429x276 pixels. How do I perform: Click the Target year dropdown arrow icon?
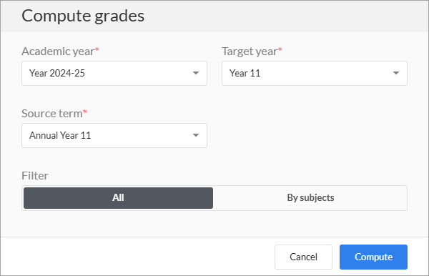(396, 73)
